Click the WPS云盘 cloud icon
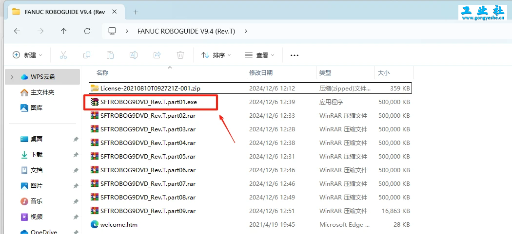This screenshot has height=234, width=512. [x=24, y=77]
